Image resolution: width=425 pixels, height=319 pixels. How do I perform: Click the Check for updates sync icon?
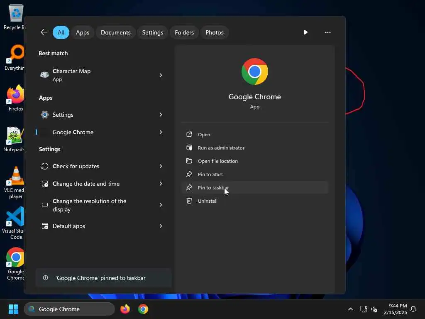click(x=45, y=166)
